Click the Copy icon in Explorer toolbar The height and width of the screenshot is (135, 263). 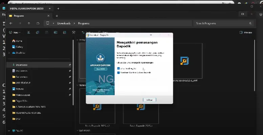38,32
